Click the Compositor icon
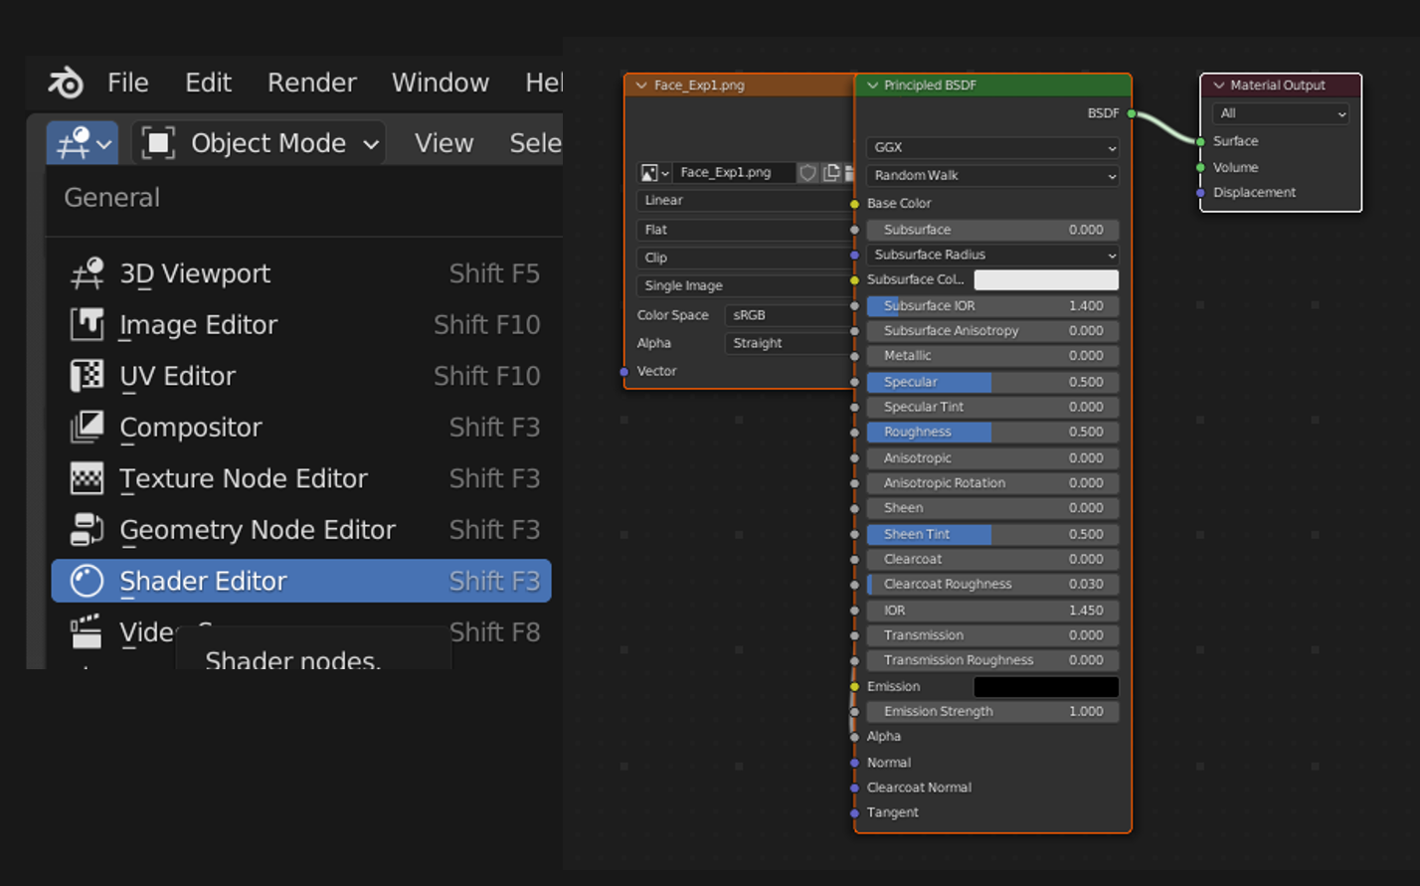This screenshot has width=1420, height=886. pyautogui.click(x=87, y=427)
